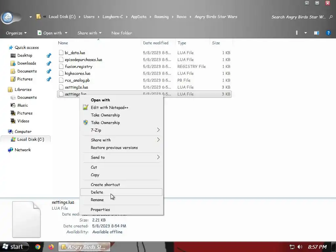The height and width of the screenshot is (252, 336).
Task: Choose Cut from the context menu
Action: (121, 167)
